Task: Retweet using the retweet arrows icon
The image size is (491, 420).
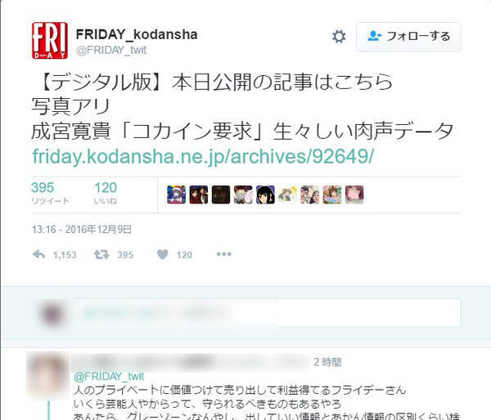Action: pyautogui.click(x=101, y=254)
